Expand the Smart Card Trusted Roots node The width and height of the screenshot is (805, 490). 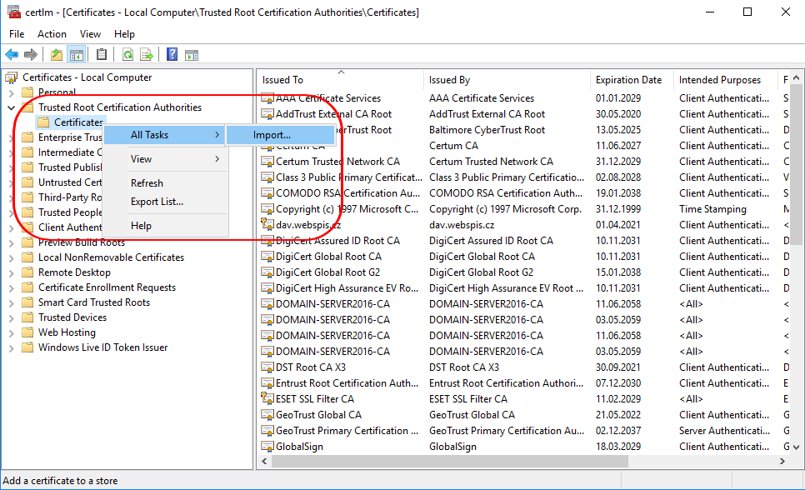coord(12,302)
